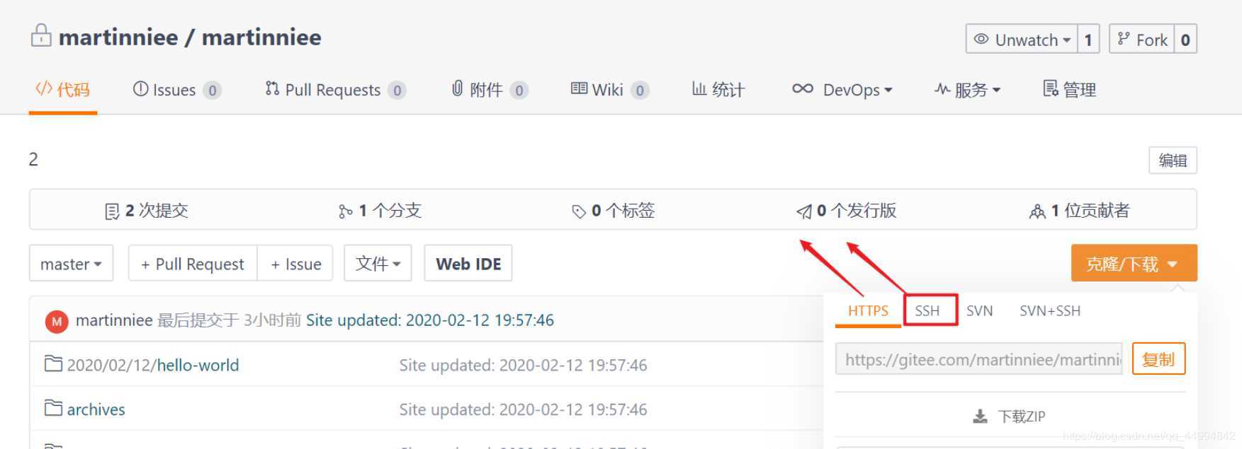This screenshot has width=1242, height=449.
Task: Click the fork count 0
Action: coord(1185,40)
